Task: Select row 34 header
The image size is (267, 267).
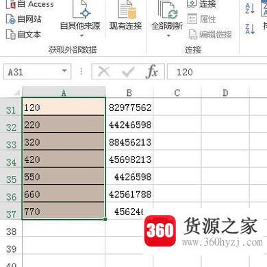Action: click(11, 159)
